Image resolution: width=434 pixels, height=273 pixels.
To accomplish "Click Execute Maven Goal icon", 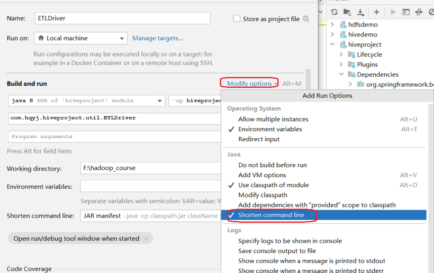I will (406, 12).
